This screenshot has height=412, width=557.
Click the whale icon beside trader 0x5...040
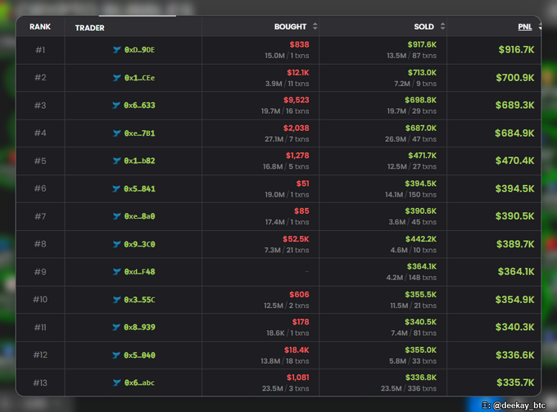point(116,355)
